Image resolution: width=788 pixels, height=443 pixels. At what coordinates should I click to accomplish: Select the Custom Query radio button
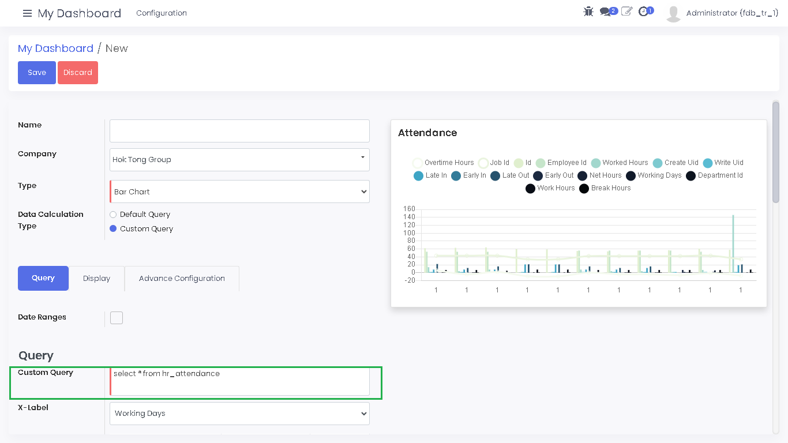(113, 229)
